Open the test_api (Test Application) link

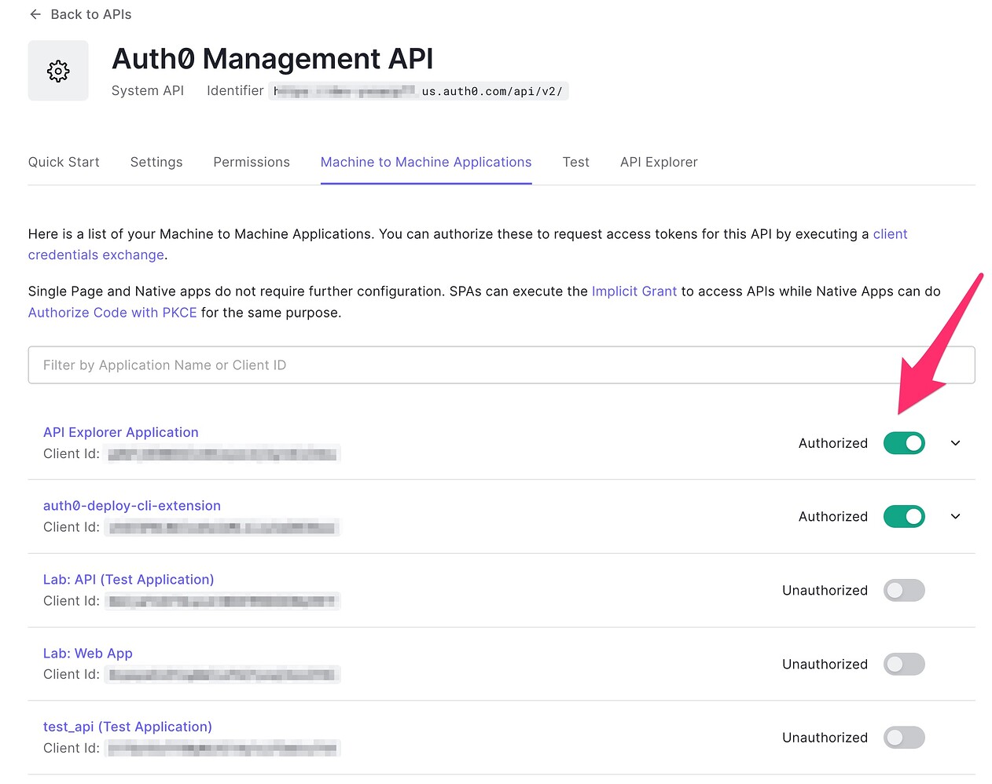pyautogui.click(x=127, y=727)
